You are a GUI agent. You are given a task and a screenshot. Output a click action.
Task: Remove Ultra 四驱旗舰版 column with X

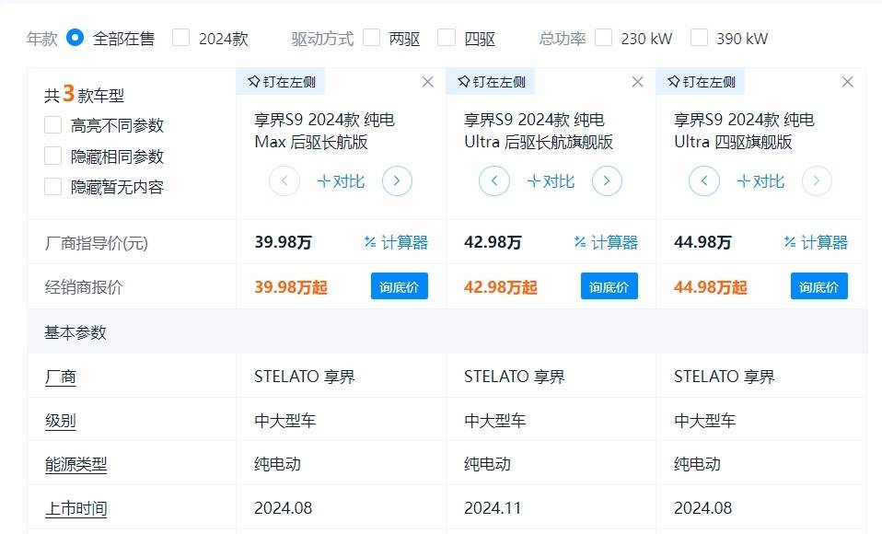pos(847,82)
